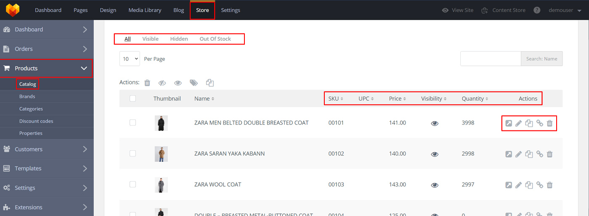Open ZARA SARAN YAKA KABANN in storefront view
Screen dimensions: 589x216
[509, 154]
